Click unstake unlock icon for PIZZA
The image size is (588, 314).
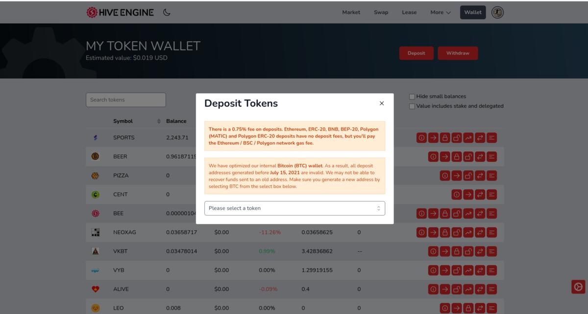tap(468, 175)
